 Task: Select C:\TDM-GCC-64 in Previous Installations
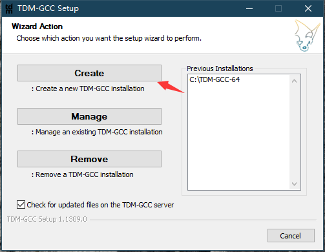[215, 79]
